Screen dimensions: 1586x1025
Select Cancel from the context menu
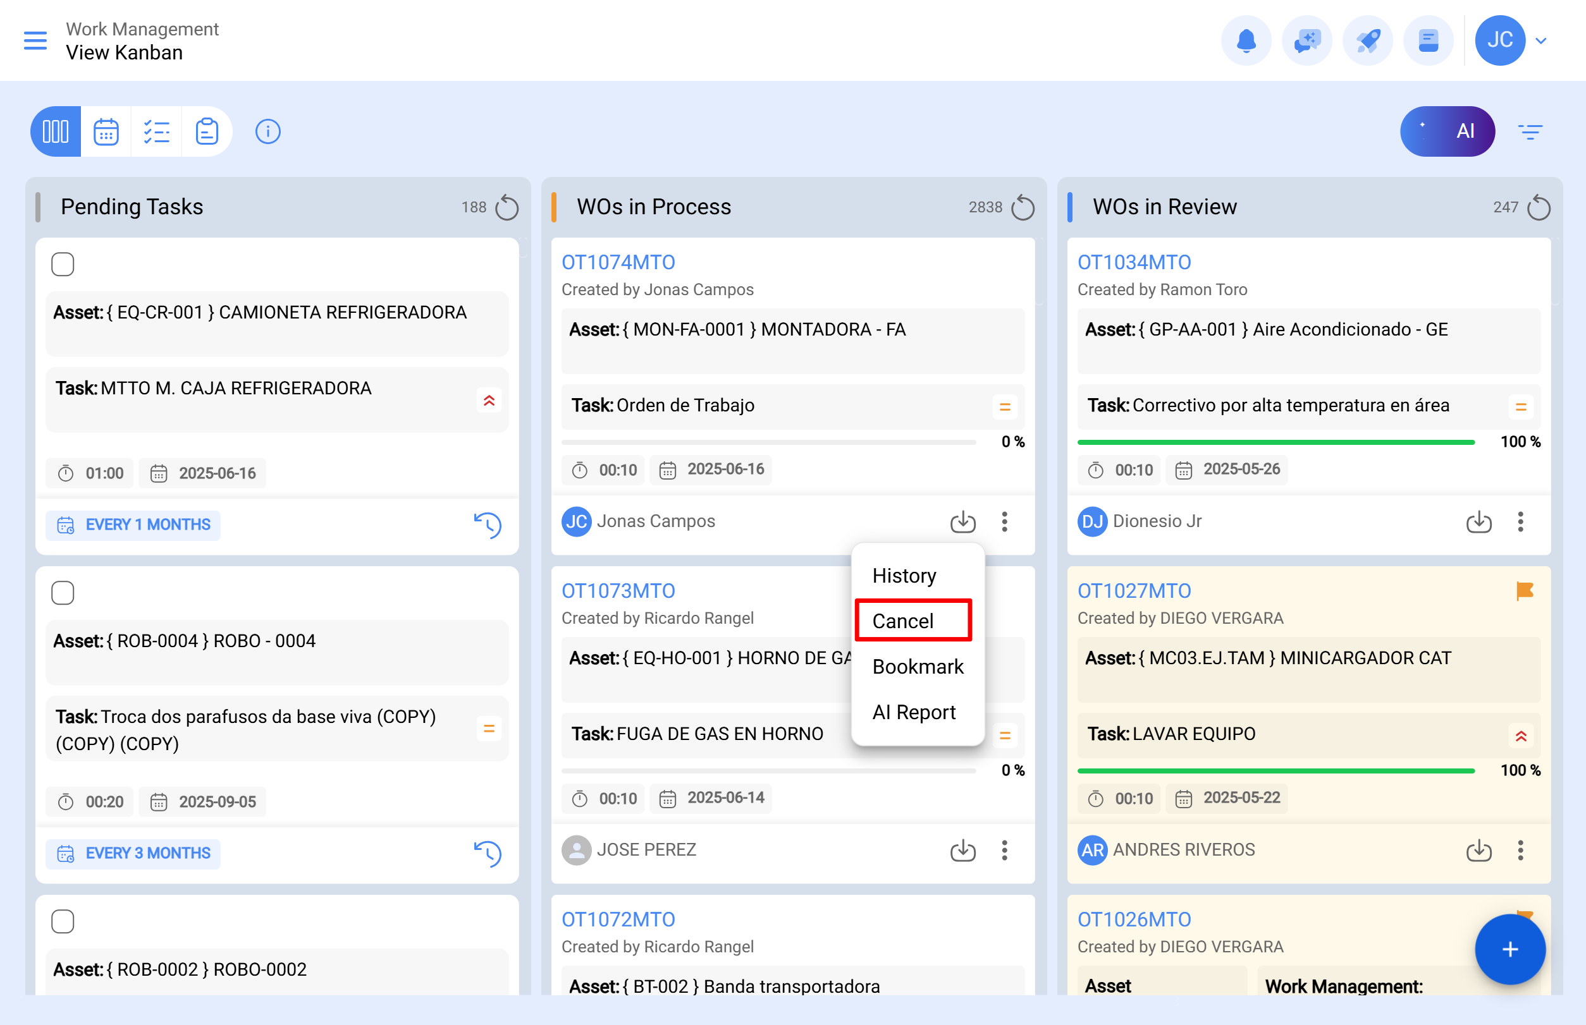(903, 621)
